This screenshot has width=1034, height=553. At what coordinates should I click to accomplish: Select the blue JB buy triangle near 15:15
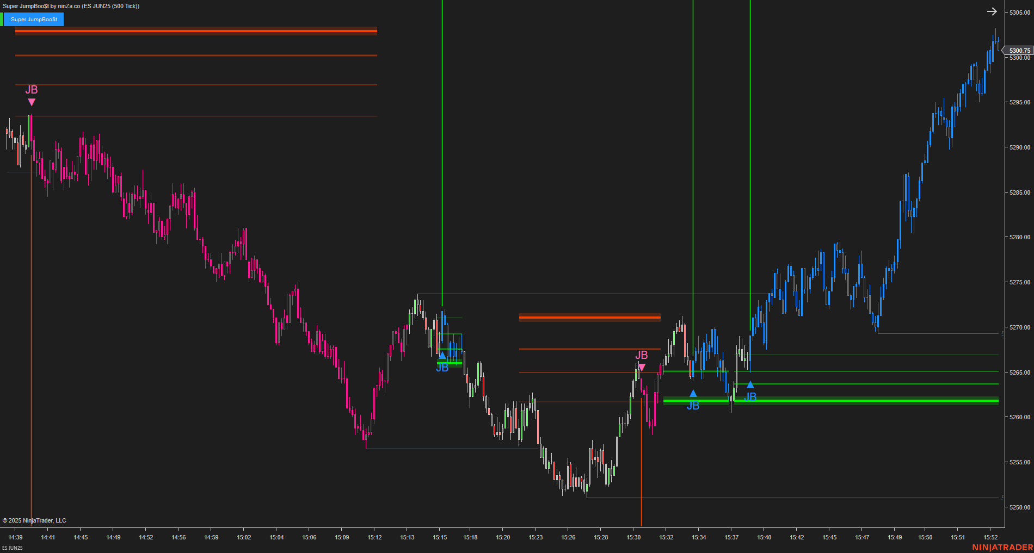[442, 355]
